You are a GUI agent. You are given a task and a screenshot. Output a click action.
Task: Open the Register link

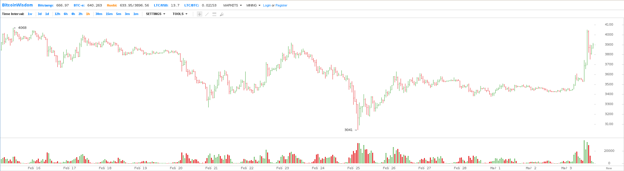pos(281,5)
